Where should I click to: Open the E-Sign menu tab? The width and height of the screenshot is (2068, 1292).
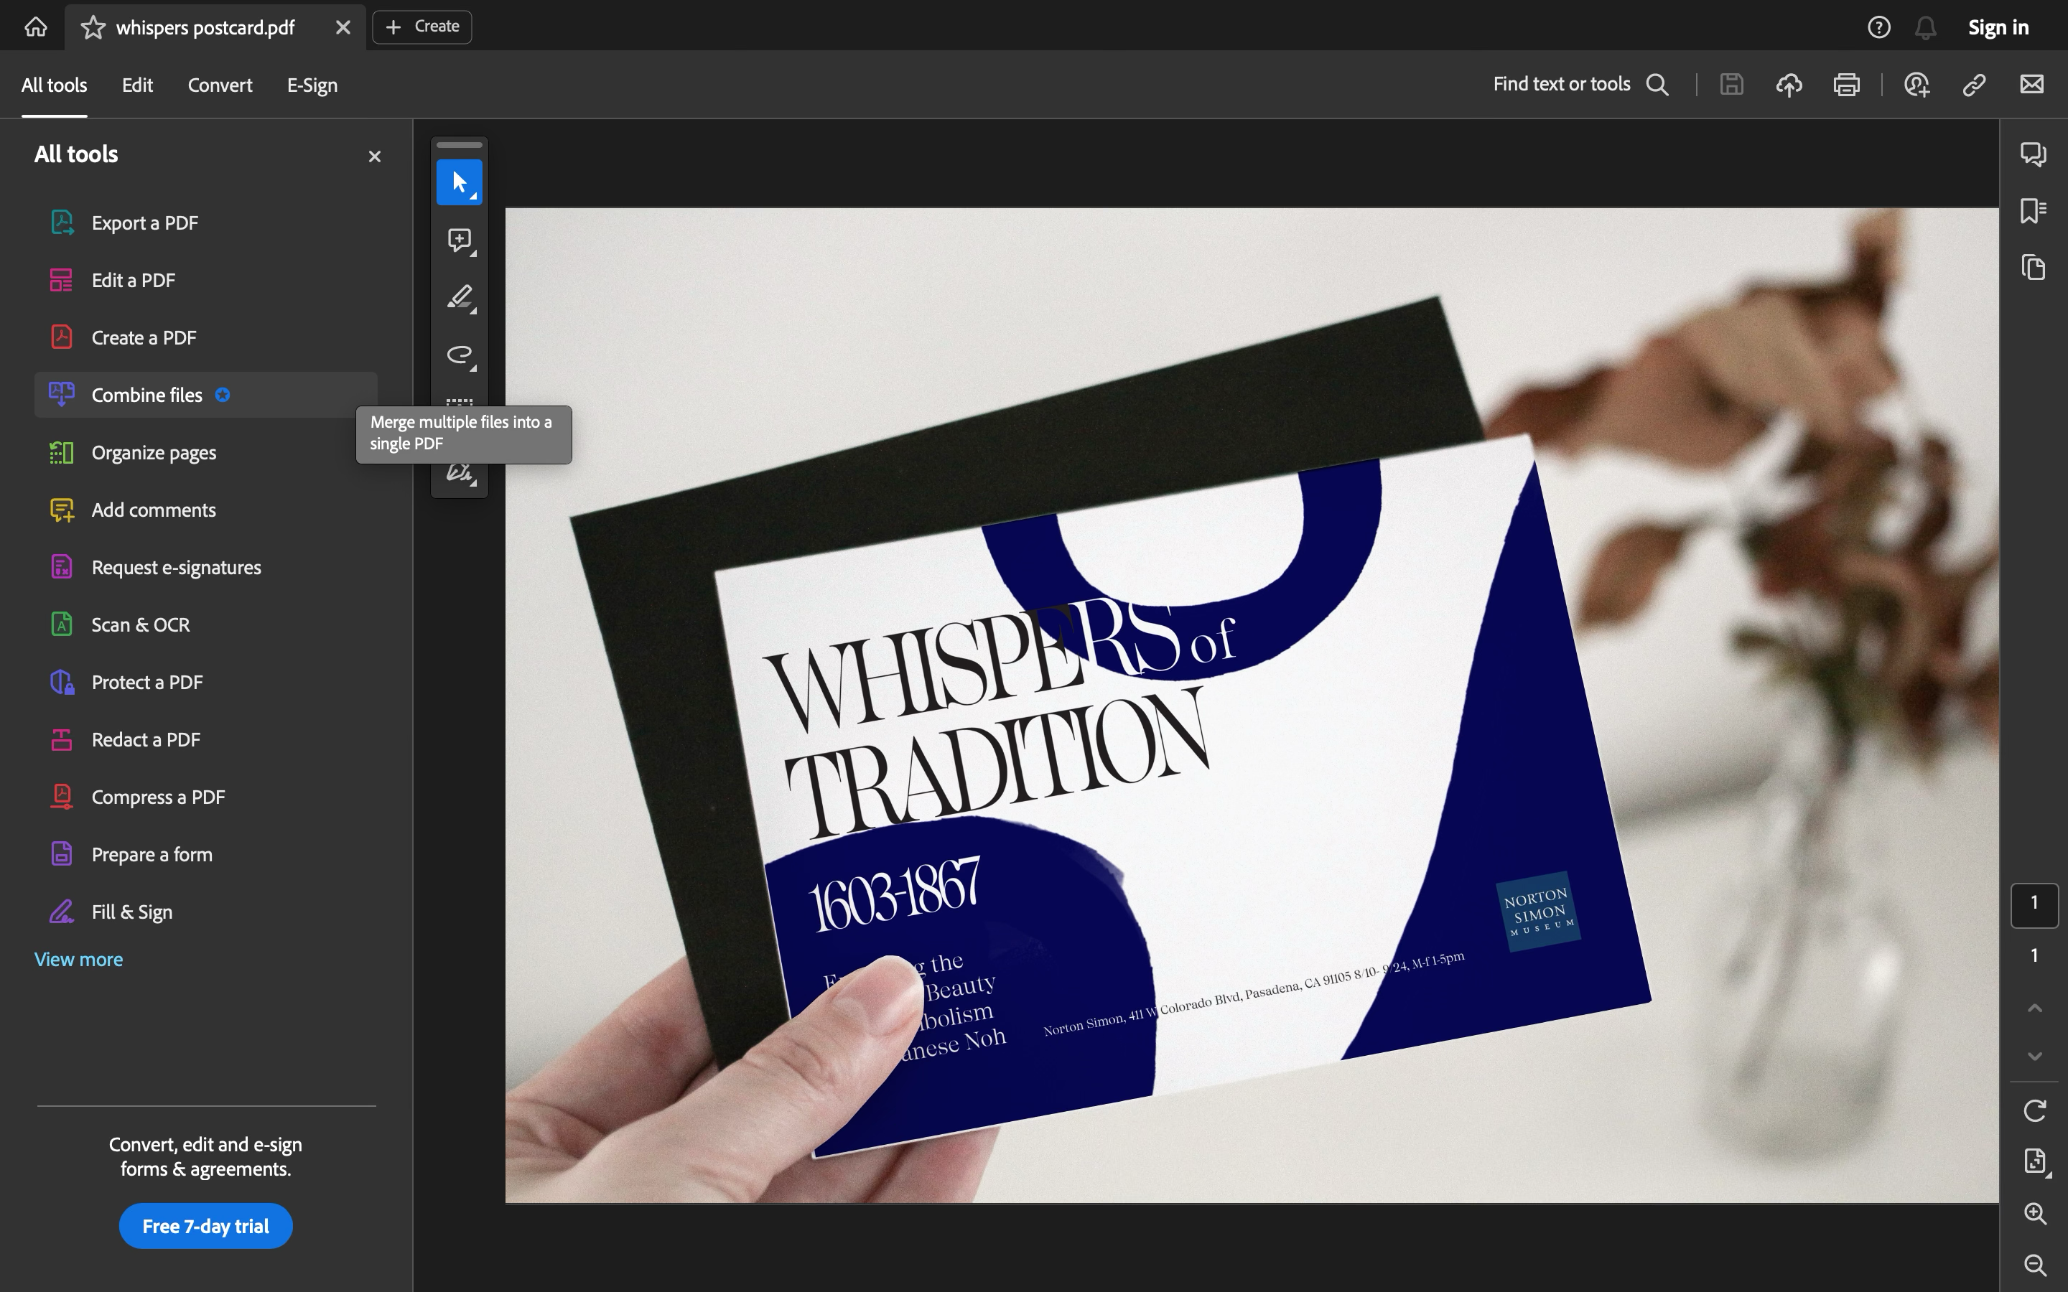tap(312, 85)
